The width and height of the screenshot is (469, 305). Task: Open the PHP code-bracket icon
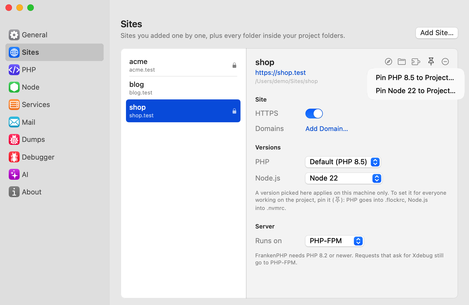tap(14, 70)
